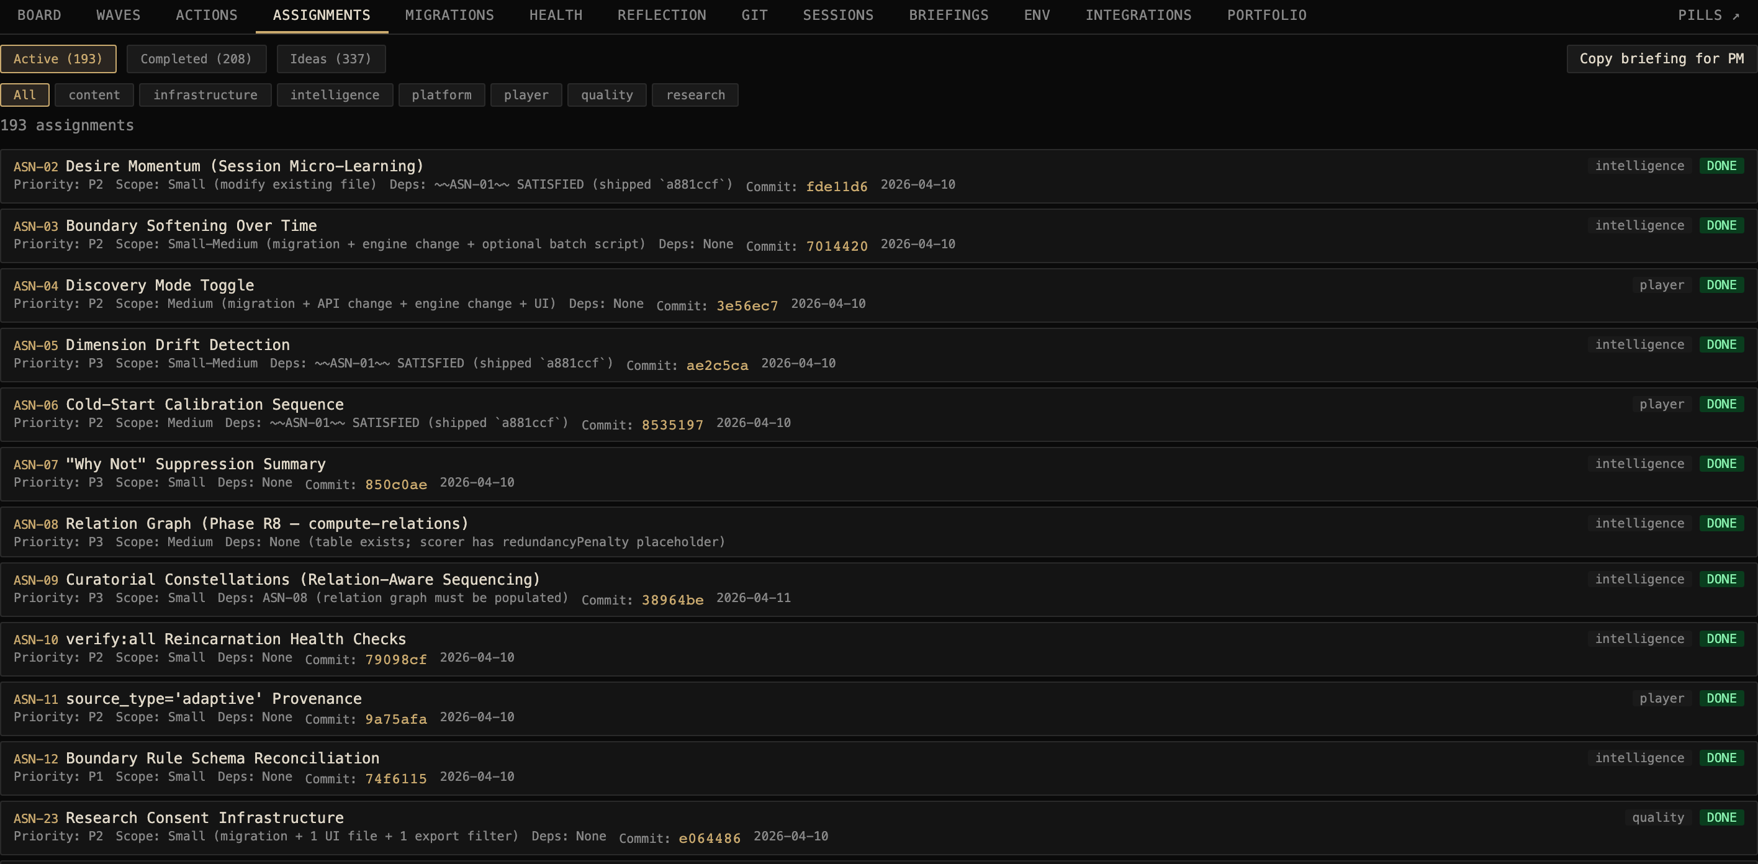Click player tag on ASN-04 row
This screenshot has width=1758, height=864.
click(1662, 286)
